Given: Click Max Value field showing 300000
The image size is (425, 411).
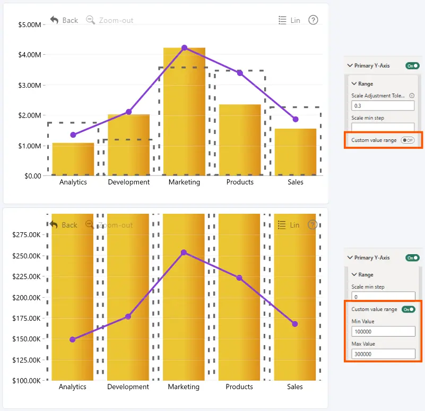Looking at the screenshot, I should tap(383, 354).
